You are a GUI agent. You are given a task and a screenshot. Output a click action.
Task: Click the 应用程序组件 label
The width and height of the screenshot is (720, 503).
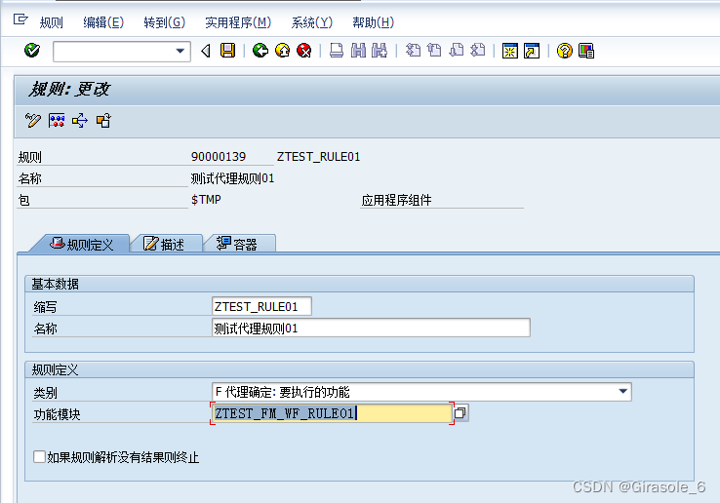(396, 200)
